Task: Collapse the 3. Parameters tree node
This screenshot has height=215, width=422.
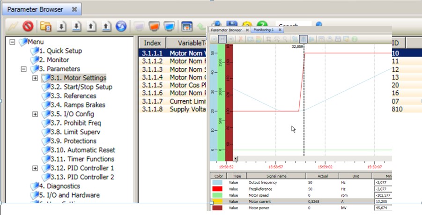Action: tap(24, 69)
